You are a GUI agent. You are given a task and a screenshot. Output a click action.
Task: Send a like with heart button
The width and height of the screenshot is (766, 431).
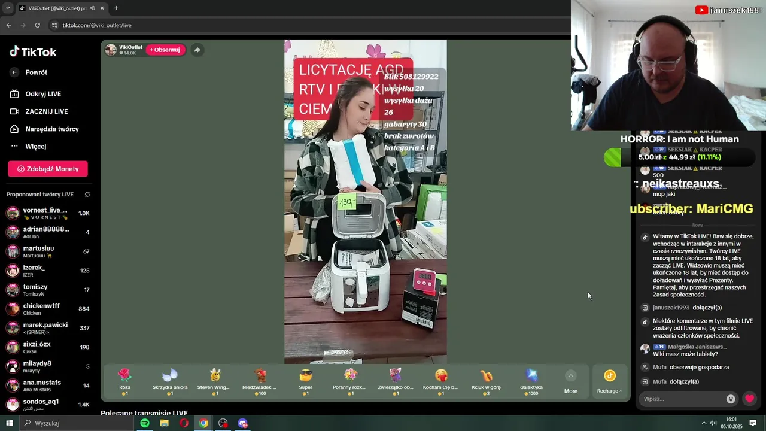click(x=749, y=399)
